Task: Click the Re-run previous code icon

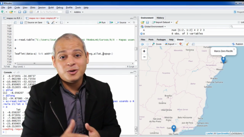Action: (111, 22)
